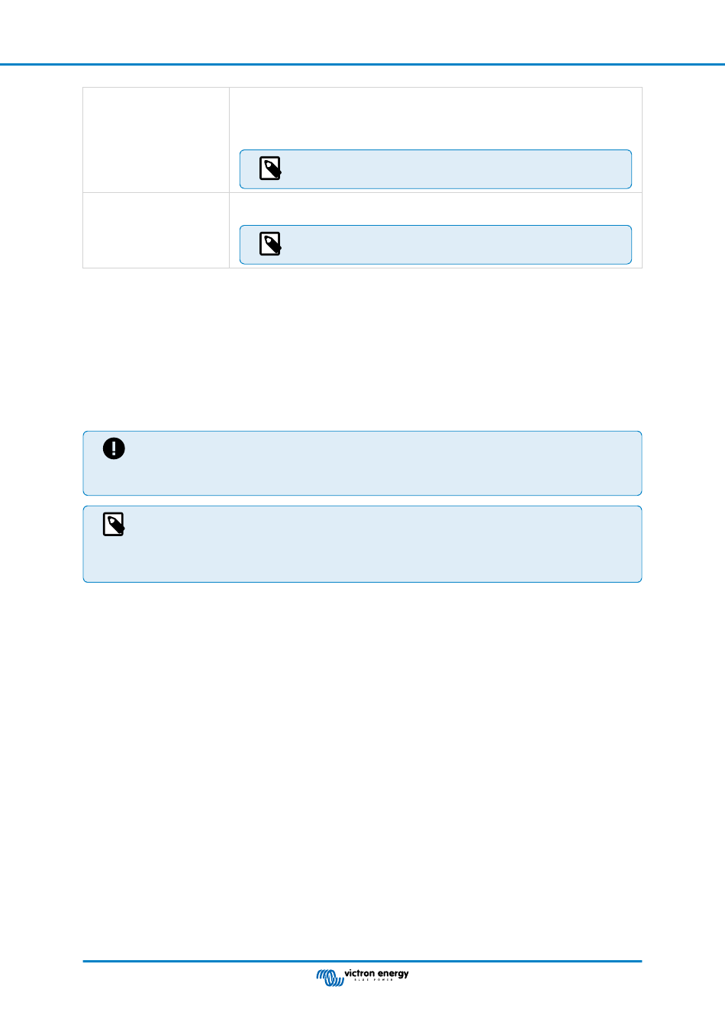Click the empty left cell of second table row

pos(156,230)
